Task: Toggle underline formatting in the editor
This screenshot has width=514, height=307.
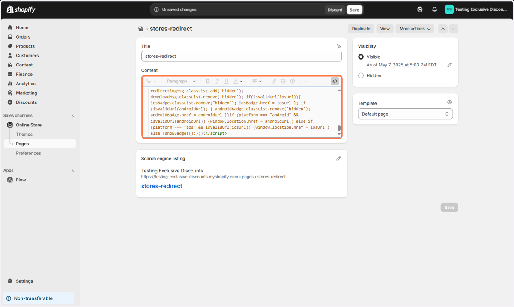Action: 227,81
